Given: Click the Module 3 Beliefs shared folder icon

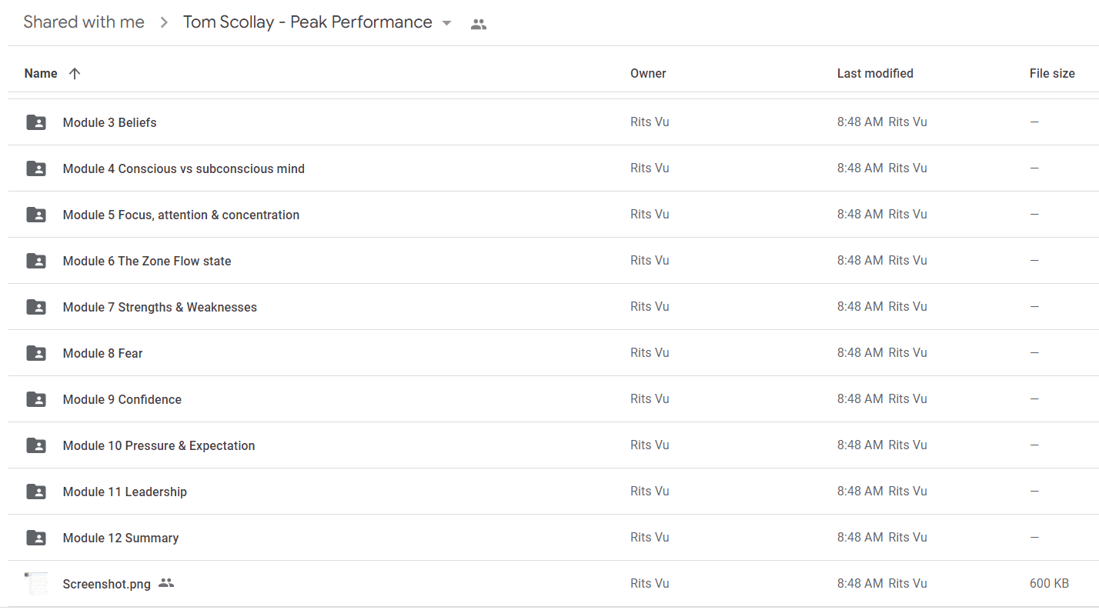Looking at the screenshot, I should click(x=36, y=122).
